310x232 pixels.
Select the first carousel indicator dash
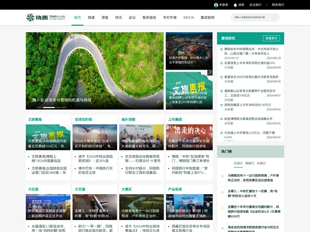click(x=39, y=107)
